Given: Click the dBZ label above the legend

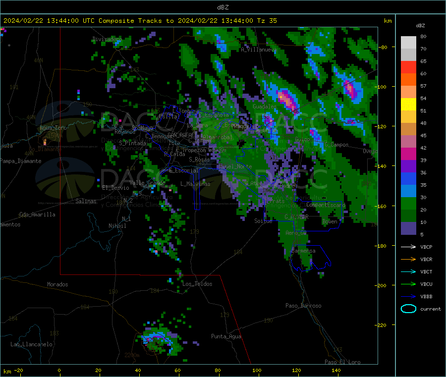Looking at the screenshot, I should [x=420, y=26].
